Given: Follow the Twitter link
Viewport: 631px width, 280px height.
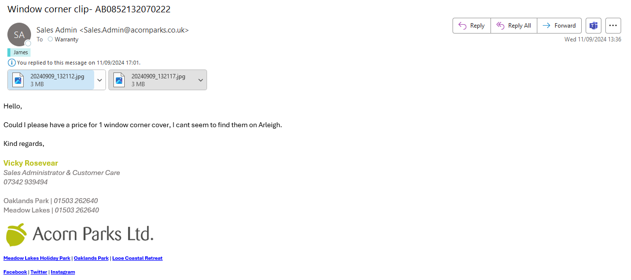Looking at the screenshot, I should point(39,272).
